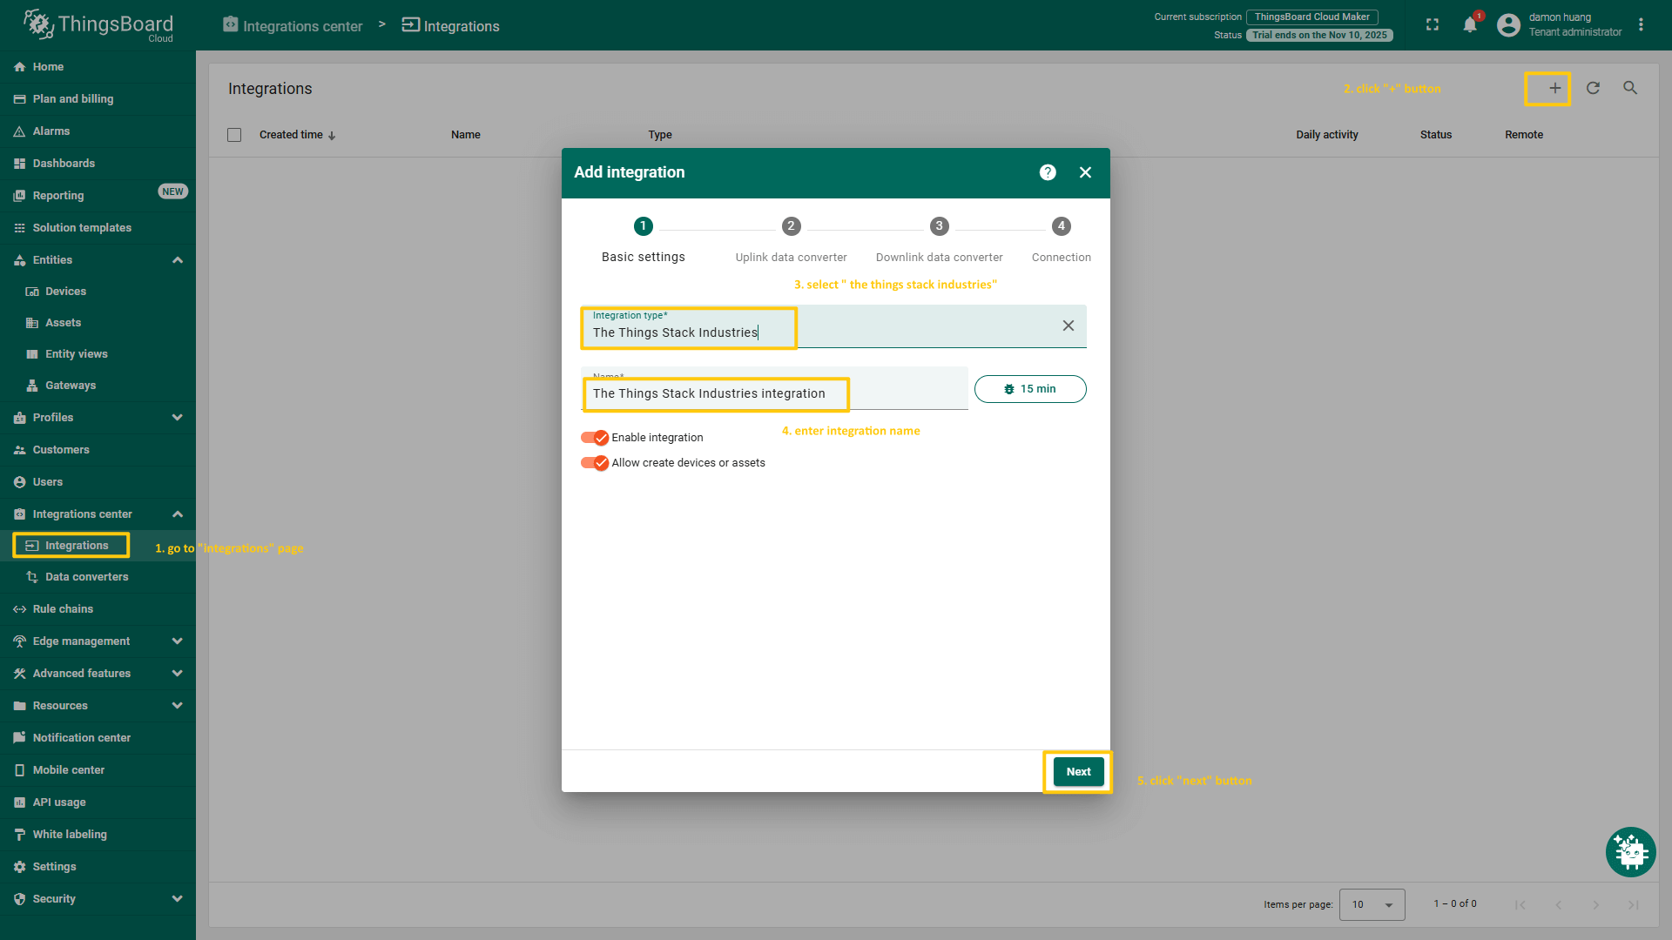Image resolution: width=1672 pixels, height=940 pixels.
Task: Click the 15 min debug button
Action: 1029,389
